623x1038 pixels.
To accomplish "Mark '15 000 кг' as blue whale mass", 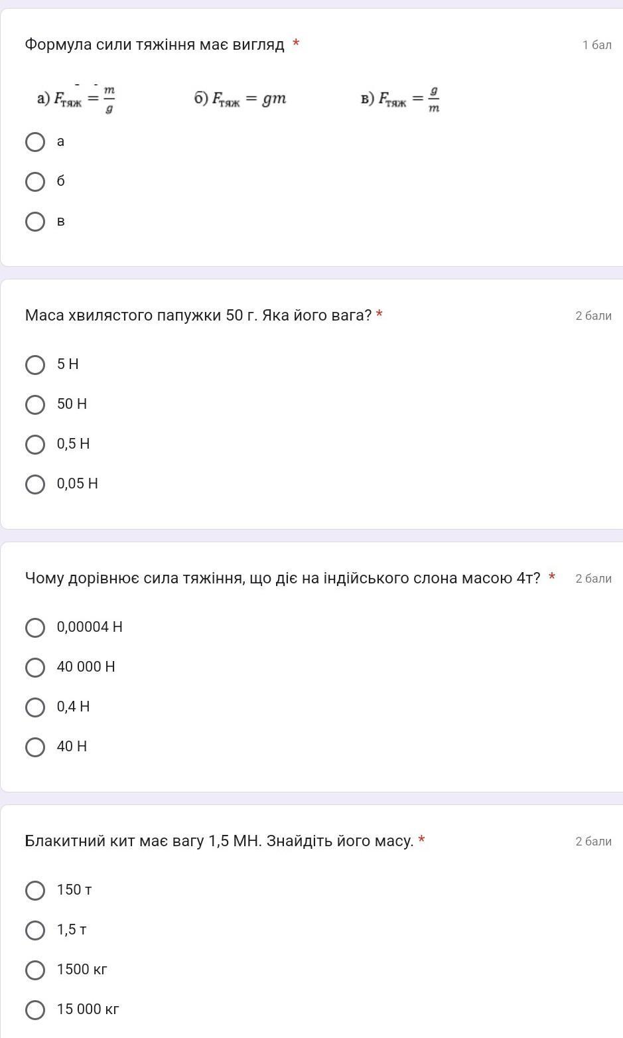I will [x=35, y=1010].
